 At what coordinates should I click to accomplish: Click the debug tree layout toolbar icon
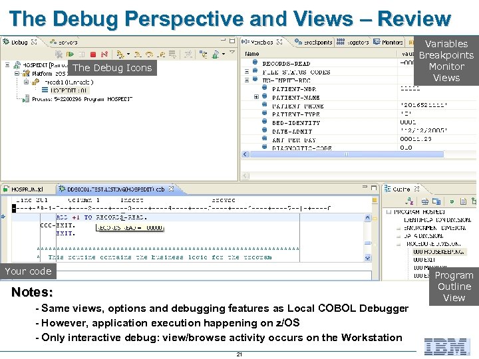click(203, 55)
